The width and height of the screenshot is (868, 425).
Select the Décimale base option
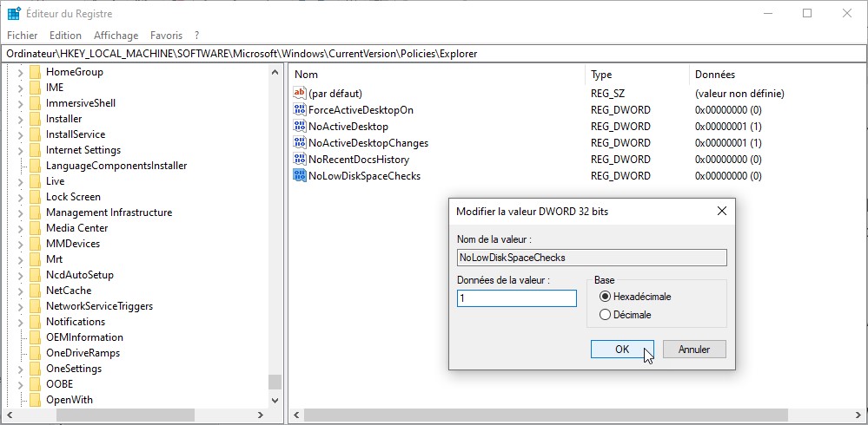(x=606, y=315)
